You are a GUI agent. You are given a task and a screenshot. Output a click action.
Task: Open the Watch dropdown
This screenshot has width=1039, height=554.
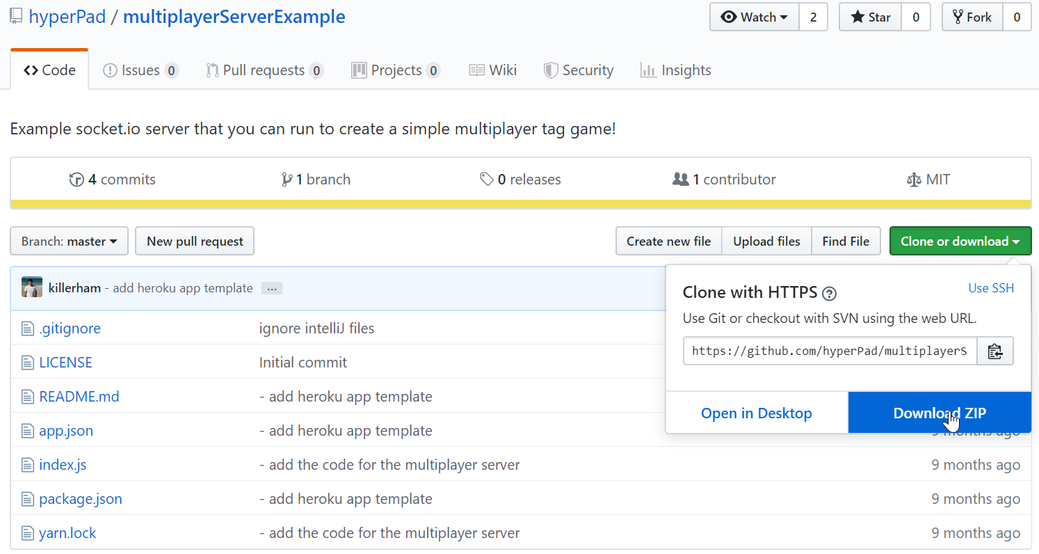click(x=754, y=17)
